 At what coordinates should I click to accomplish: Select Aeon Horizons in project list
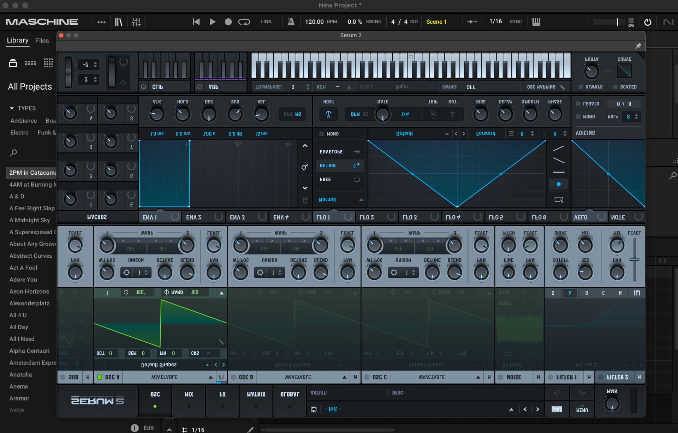coord(29,291)
